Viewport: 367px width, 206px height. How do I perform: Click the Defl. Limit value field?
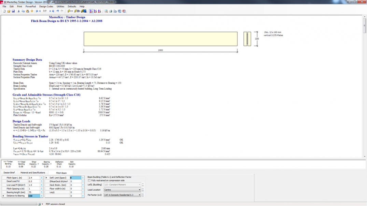click(x=75, y=178)
